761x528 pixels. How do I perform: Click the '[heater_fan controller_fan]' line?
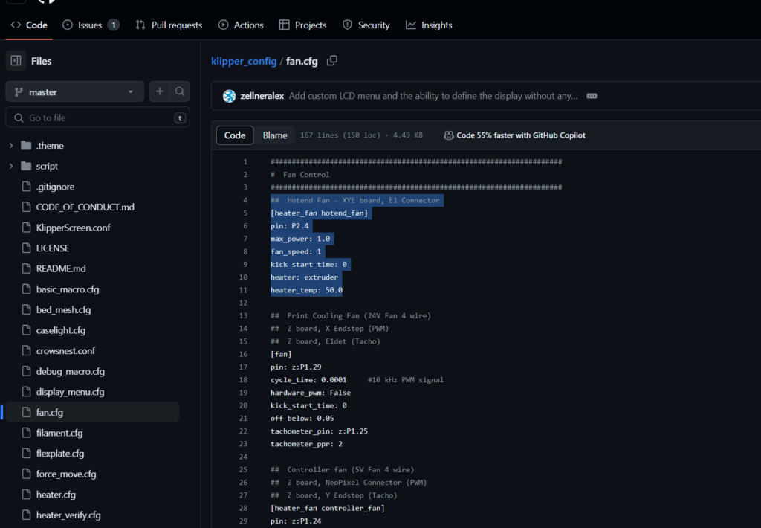click(x=328, y=508)
